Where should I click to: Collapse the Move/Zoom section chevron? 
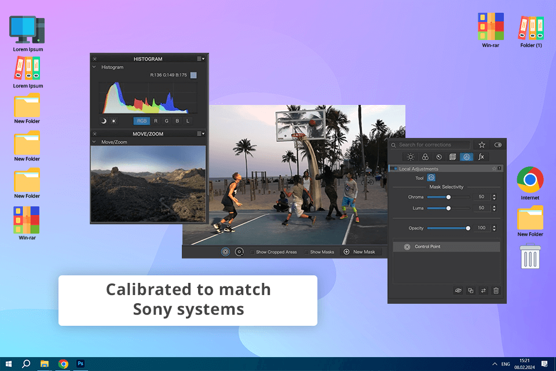click(94, 141)
